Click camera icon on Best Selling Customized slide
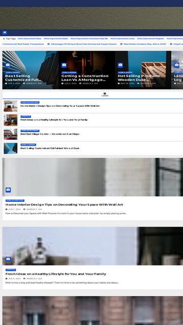The image size is (183, 325). tap(8, 65)
